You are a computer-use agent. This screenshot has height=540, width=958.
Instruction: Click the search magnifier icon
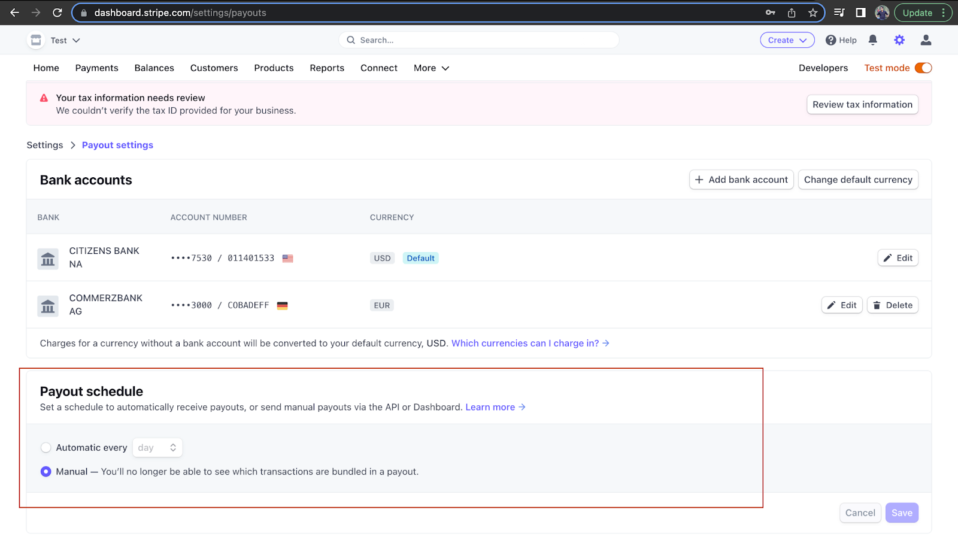pos(351,40)
